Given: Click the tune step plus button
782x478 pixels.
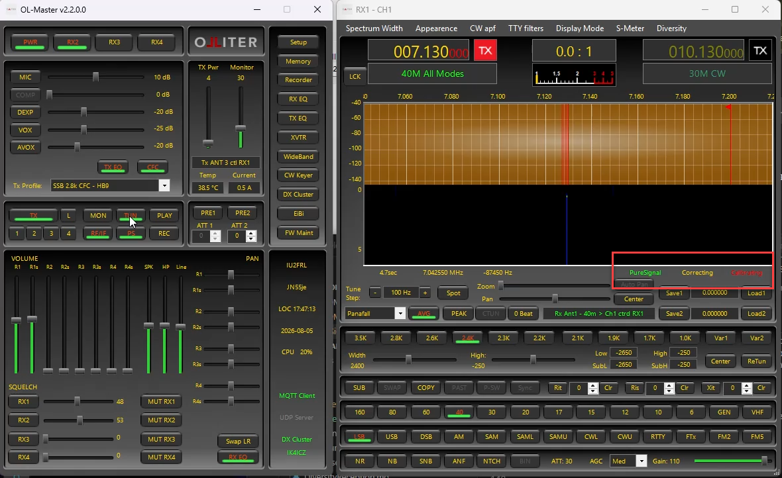Looking at the screenshot, I should point(425,293).
